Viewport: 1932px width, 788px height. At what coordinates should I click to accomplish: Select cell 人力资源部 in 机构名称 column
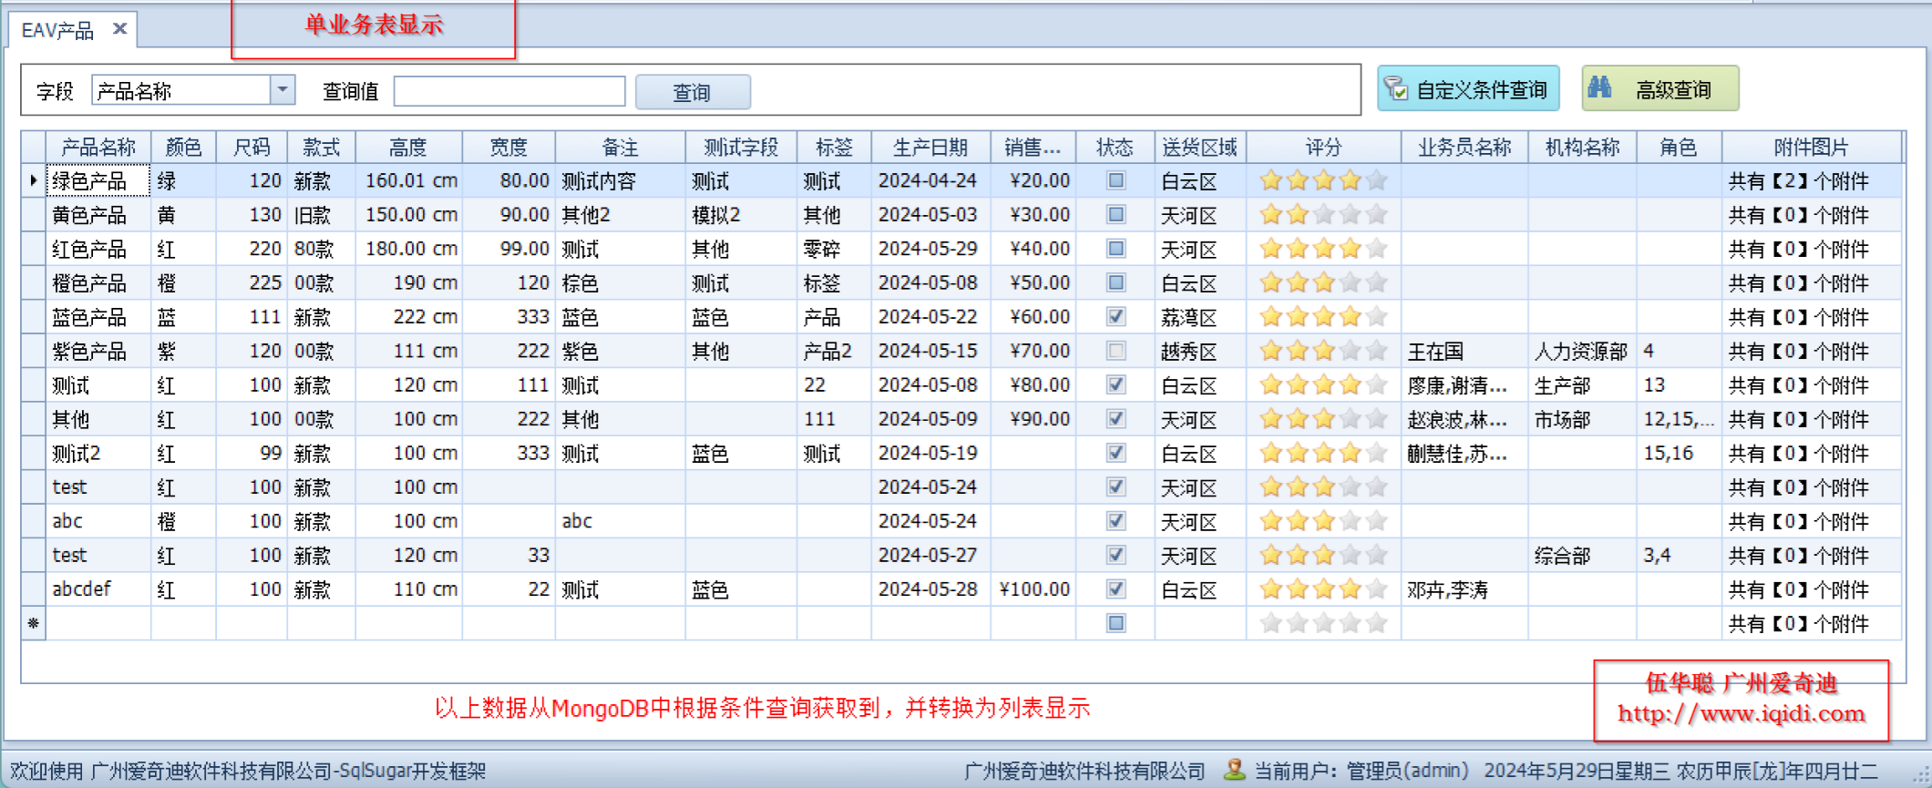1581,352
